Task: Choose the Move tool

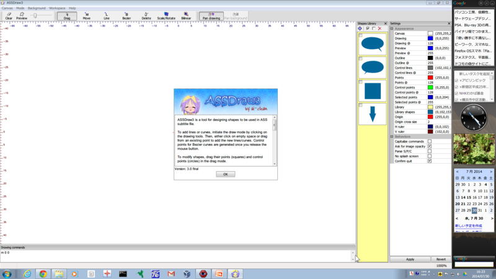Action: [86, 16]
